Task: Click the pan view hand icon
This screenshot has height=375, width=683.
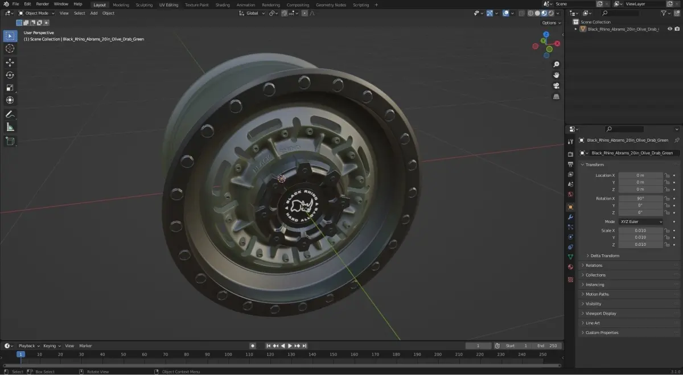Action: click(556, 75)
